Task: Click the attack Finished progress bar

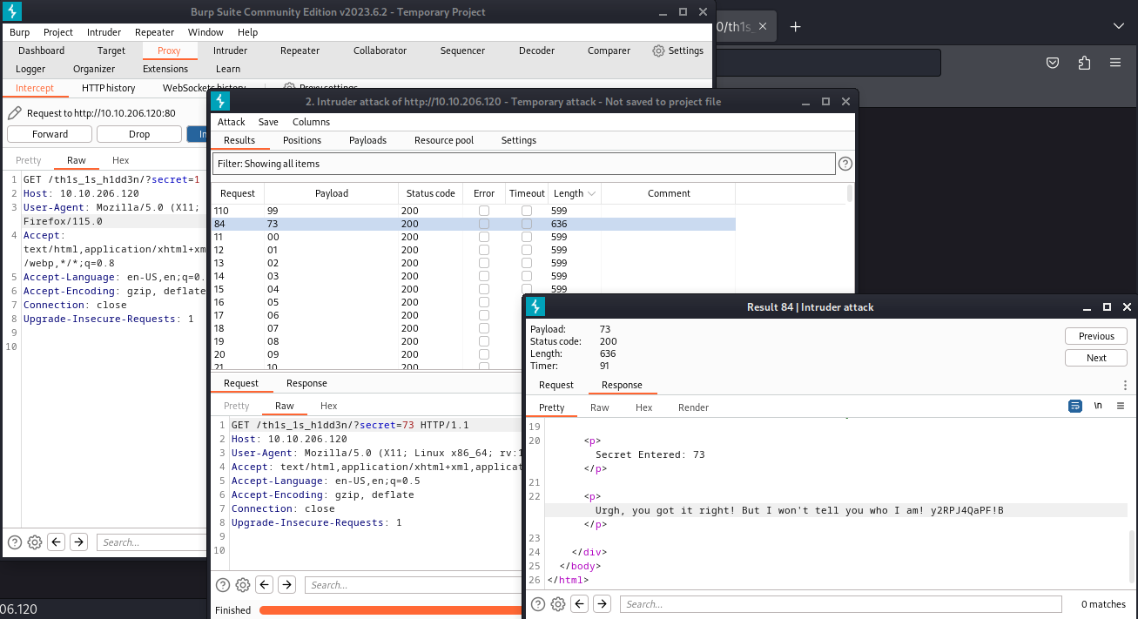Action: (392, 610)
